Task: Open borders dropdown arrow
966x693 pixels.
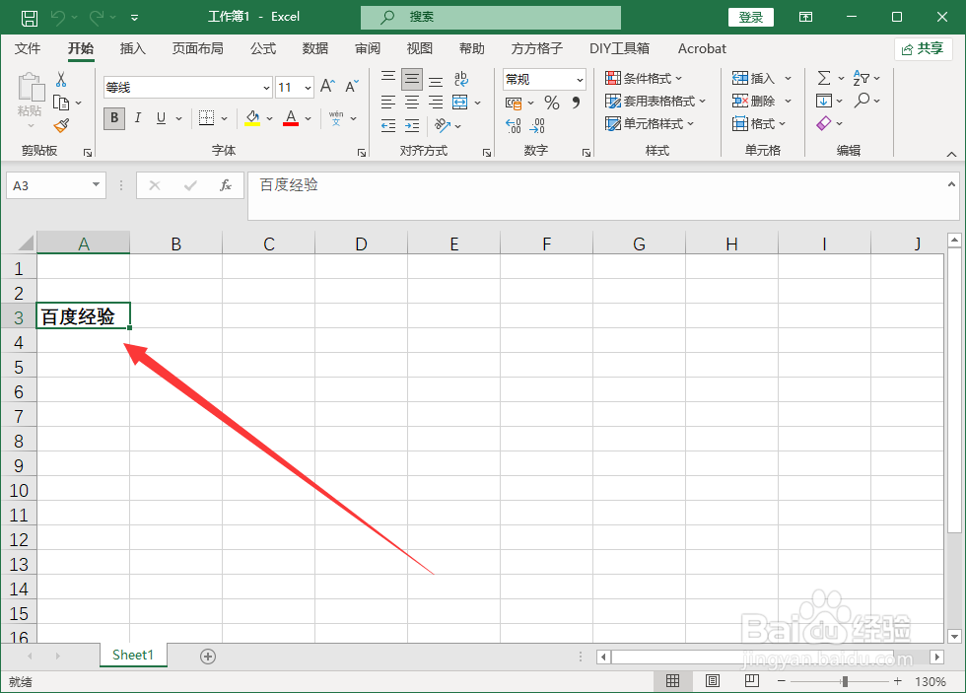Action: [225, 117]
